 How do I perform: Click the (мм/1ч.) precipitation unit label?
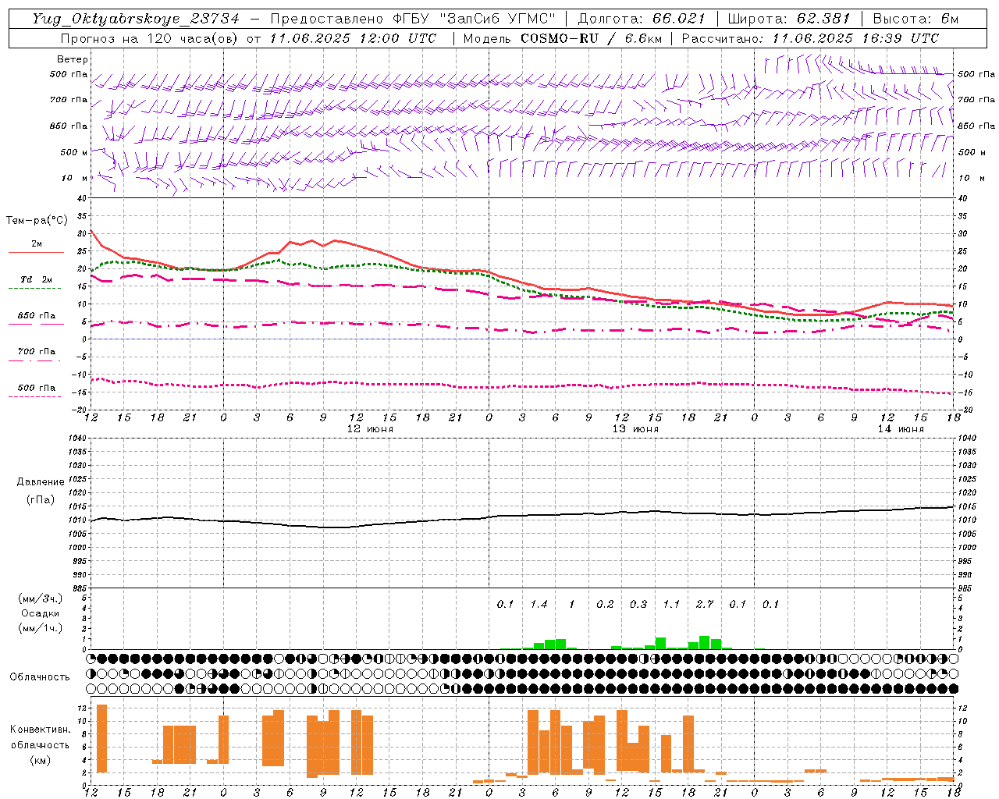coord(41,628)
